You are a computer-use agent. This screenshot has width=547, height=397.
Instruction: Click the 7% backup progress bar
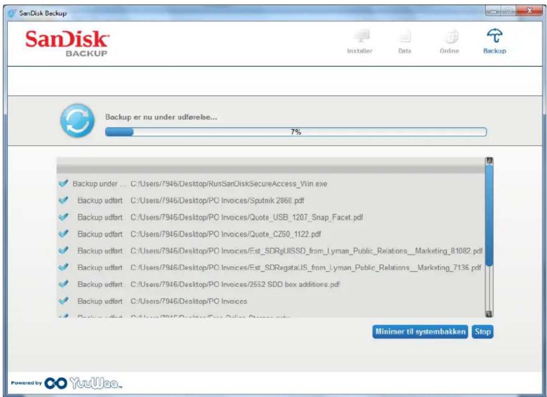296,132
